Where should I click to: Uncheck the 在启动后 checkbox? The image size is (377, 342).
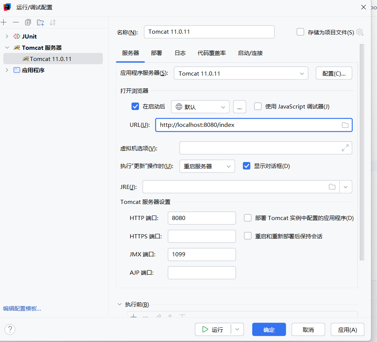[135, 106]
